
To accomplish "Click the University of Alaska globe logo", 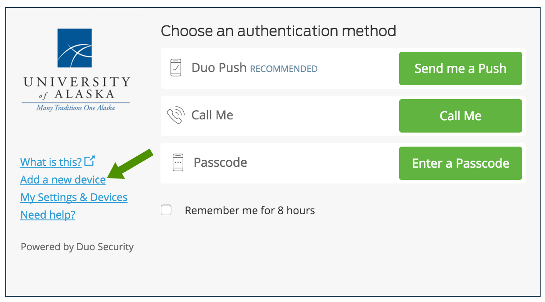I will coord(75,48).
